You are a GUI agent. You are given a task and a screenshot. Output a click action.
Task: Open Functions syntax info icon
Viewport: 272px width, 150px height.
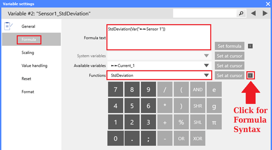point(250,76)
